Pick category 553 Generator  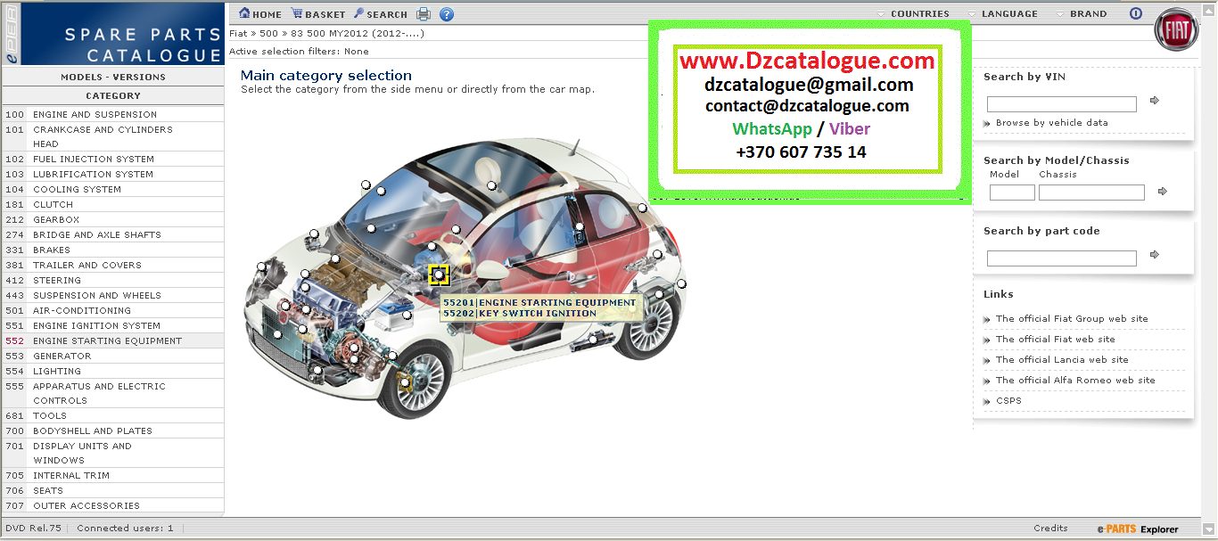pyautogui.click(x=113, y=357)
